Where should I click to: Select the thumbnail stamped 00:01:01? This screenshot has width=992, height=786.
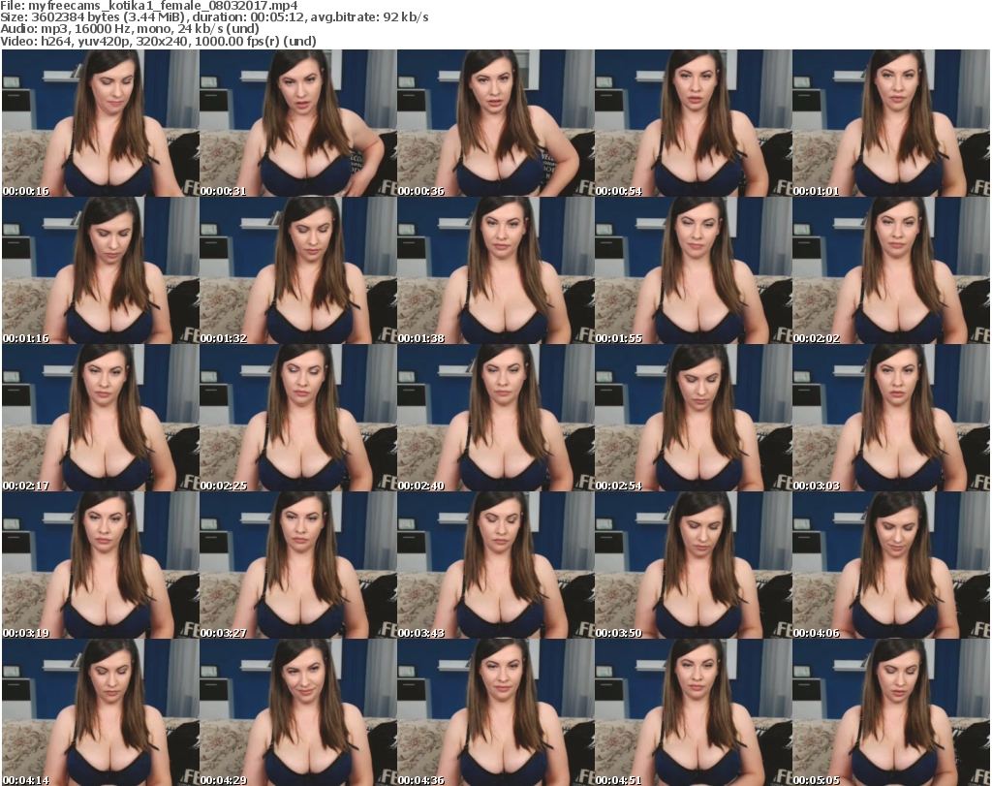coord(891,123)
